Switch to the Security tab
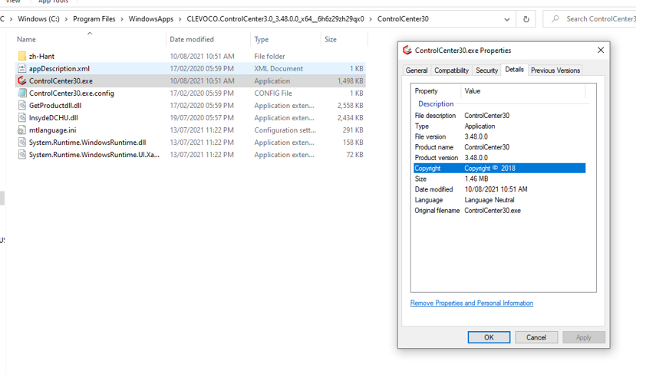This screenshot has width=656, height=374. click(486, 71)
